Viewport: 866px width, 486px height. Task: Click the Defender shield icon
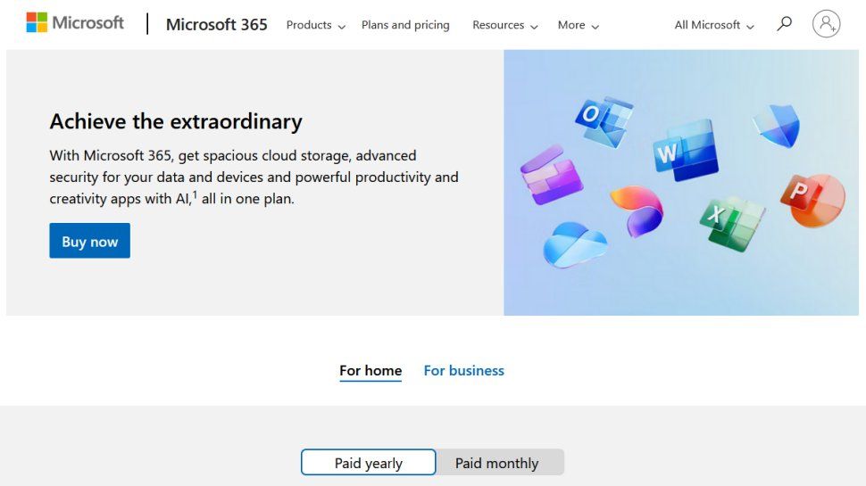pyautogui.click(x=776, y=126)
